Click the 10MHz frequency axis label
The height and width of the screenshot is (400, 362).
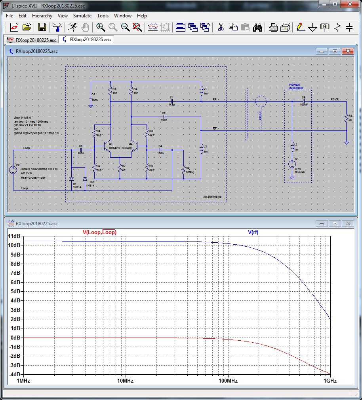125,381
